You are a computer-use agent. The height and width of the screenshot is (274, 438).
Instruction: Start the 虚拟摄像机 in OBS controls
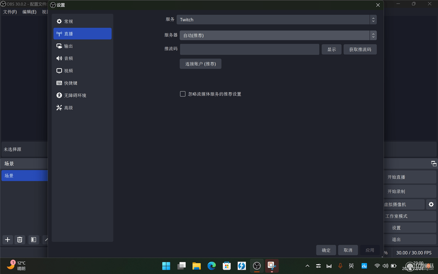(404, 204)
